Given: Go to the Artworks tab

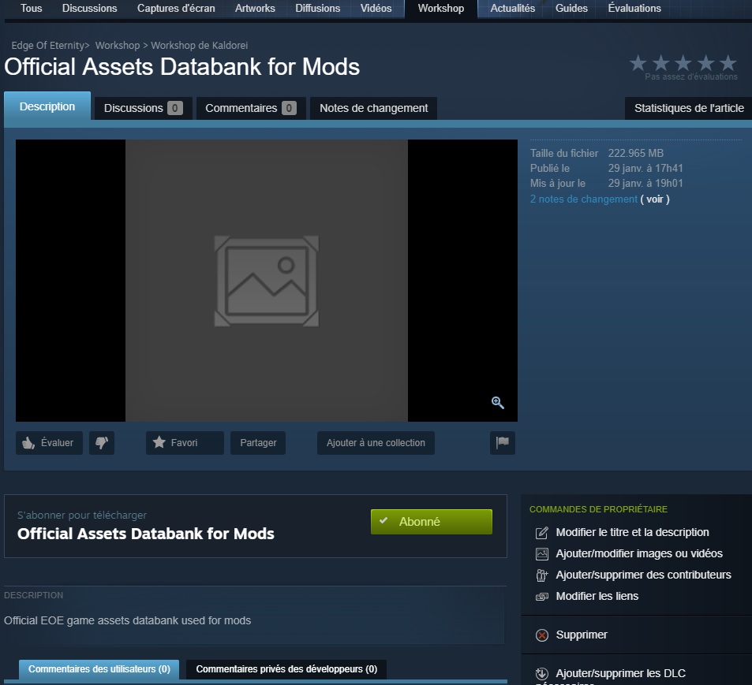Looking at the screenshot, I should tap(255, 8).
